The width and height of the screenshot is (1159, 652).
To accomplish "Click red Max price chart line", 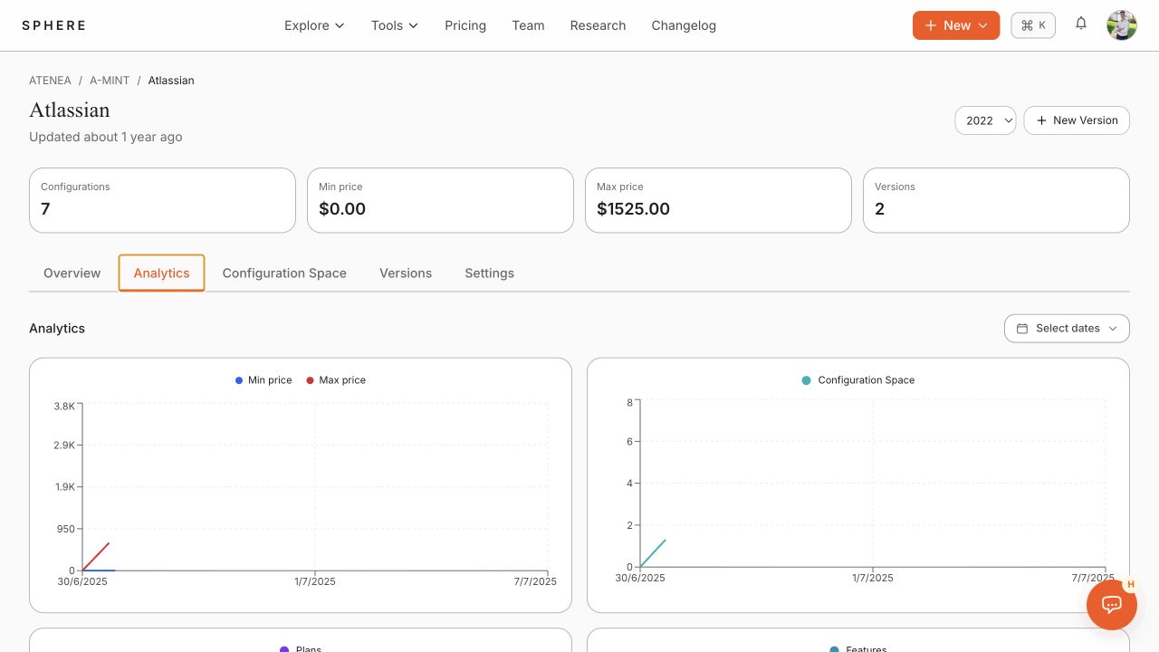I will coord(96,557).
